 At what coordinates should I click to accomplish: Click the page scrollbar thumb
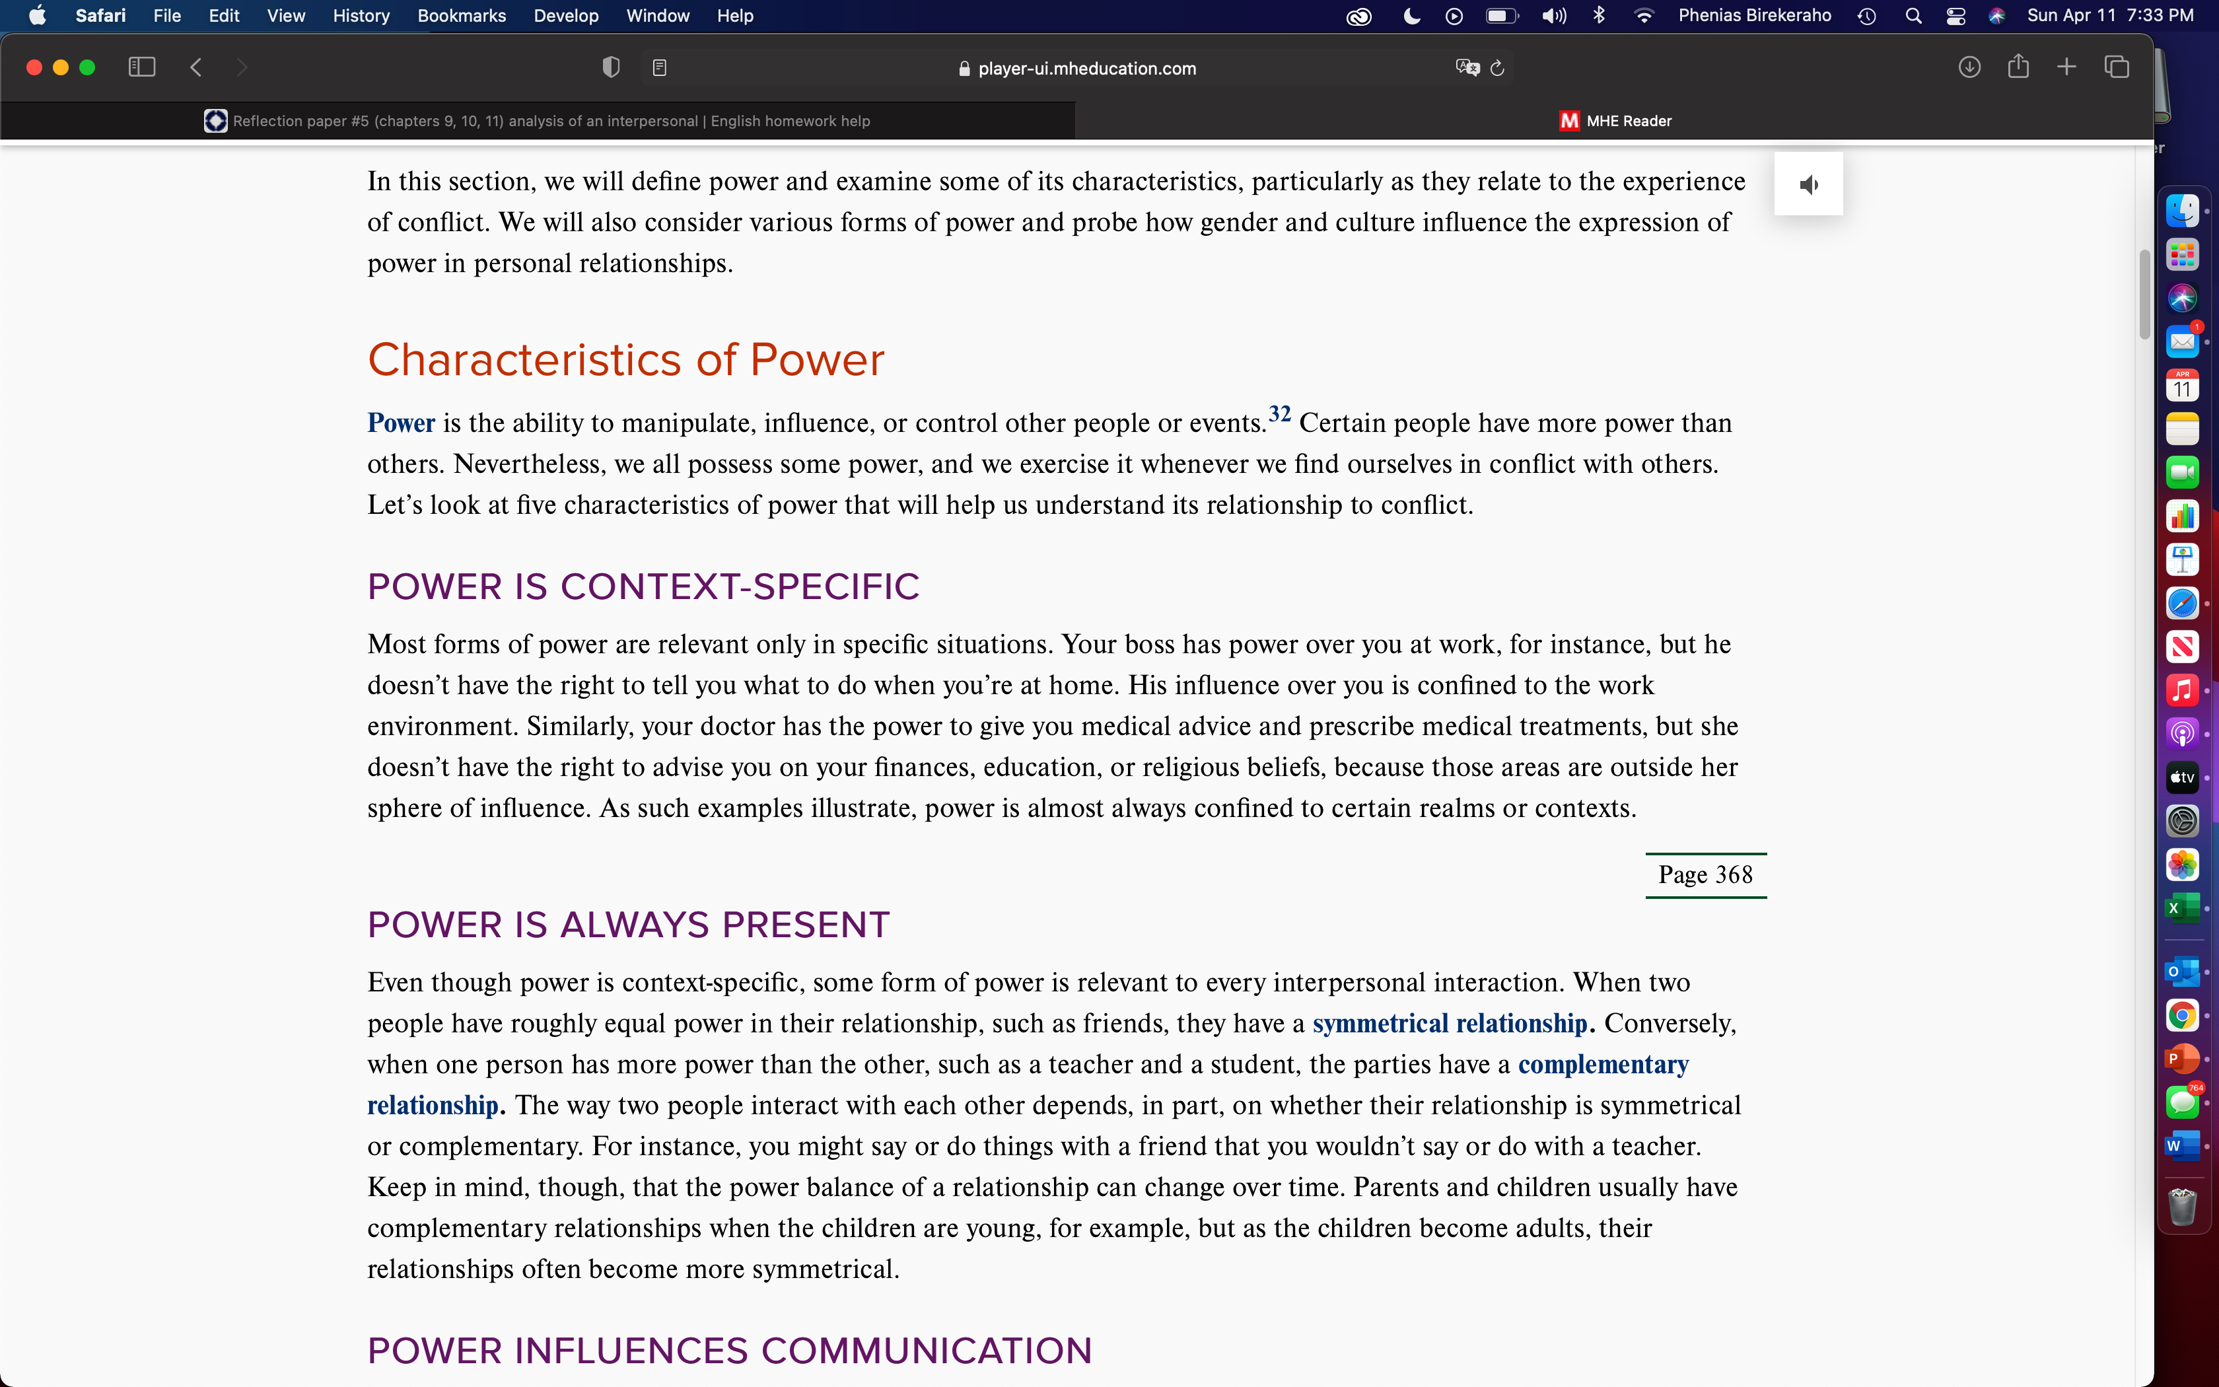click(x=2145, y=293)
